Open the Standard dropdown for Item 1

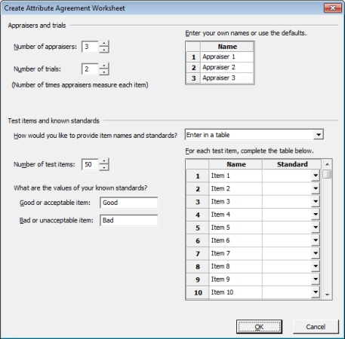pos(316,176)
